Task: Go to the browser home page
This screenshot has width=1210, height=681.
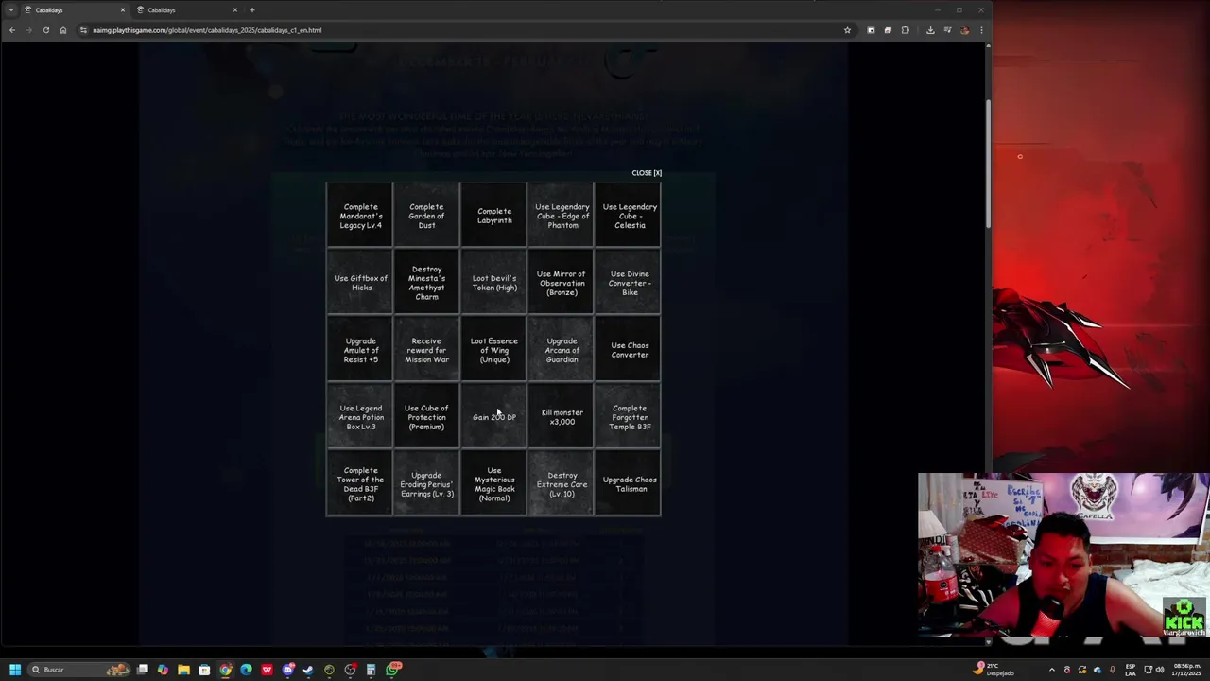Action: [x=63, y=30]
